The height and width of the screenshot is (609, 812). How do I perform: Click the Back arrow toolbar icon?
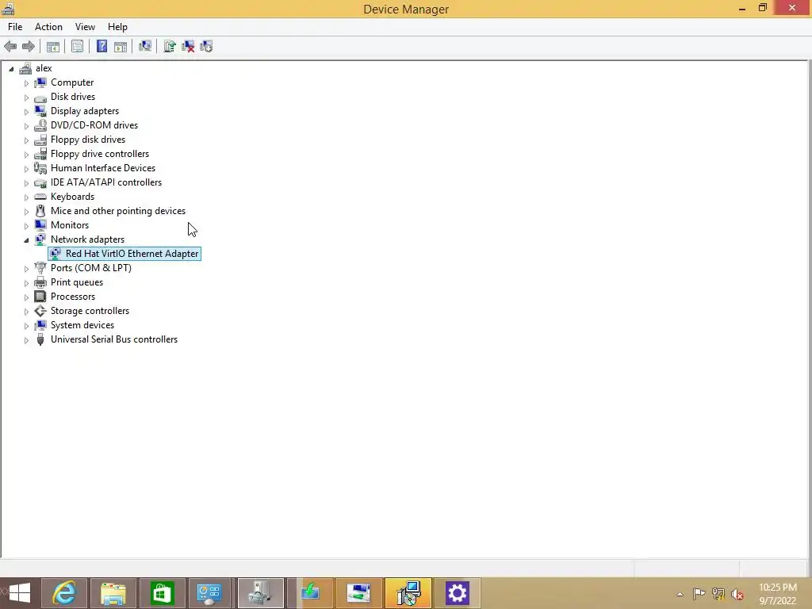tap(10, 47)
